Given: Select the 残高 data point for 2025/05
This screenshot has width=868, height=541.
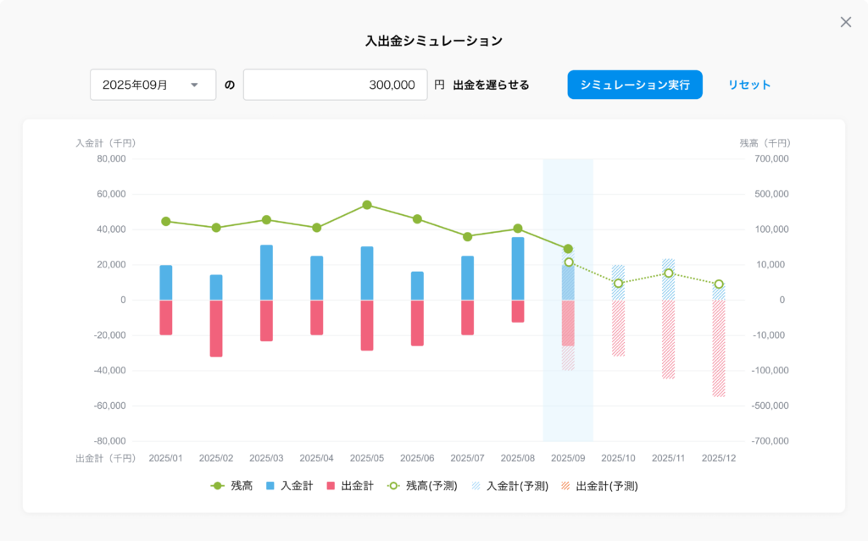Looking at the screenshot, I should (367, 205).
